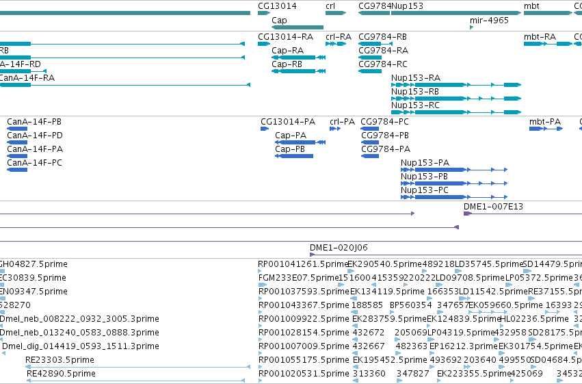The image size is (582, 384).
Task: Click the Dmel_neb_008222_0932_3005.3prime label
Action: pos(79,319)
